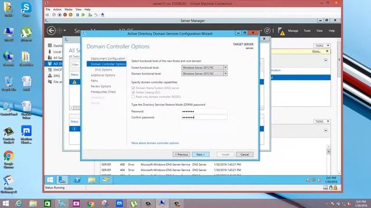Image resolution: width=371 pixels, height=208 pixels.
Task: Click the red shut down icon in VM toolbar
Action: tap(65, 15)
